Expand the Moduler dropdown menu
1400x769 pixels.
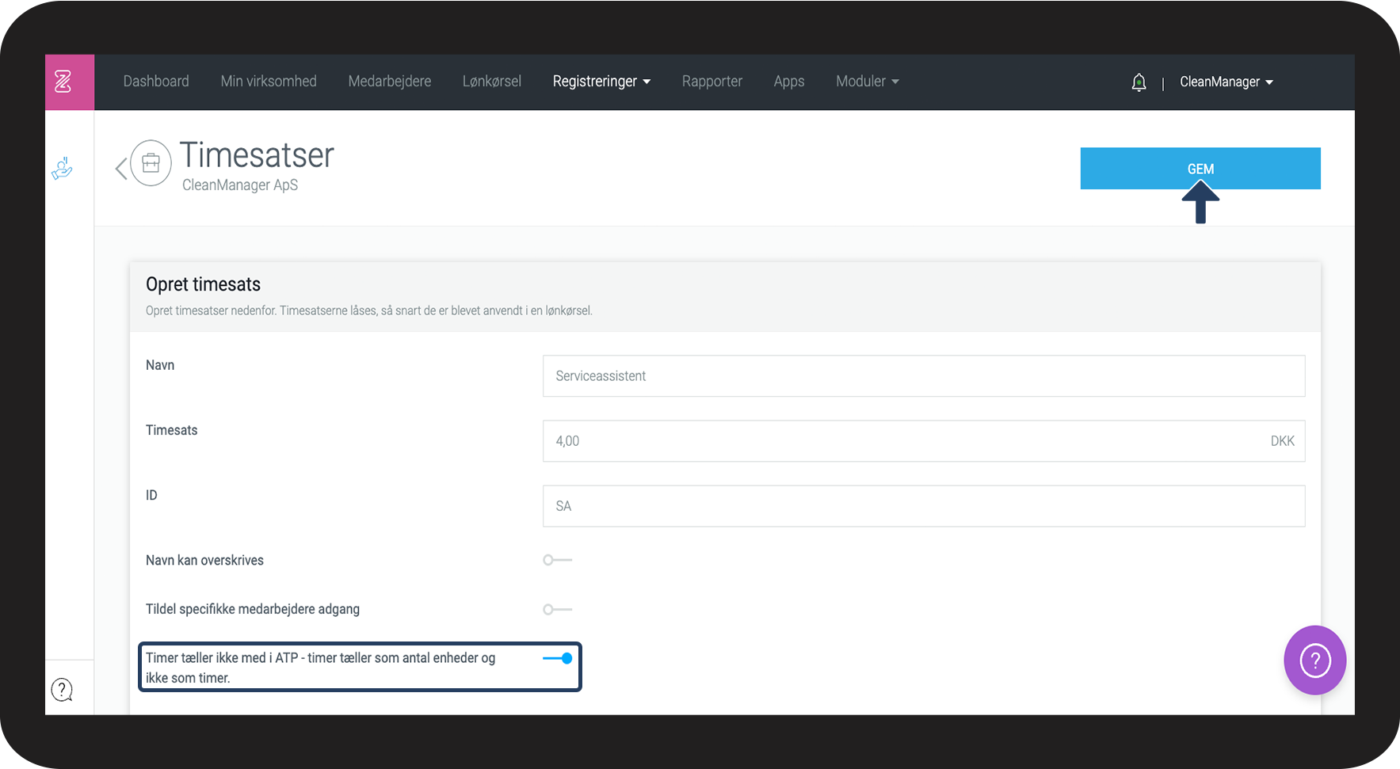pyautogui.click(x=867, y=82)
